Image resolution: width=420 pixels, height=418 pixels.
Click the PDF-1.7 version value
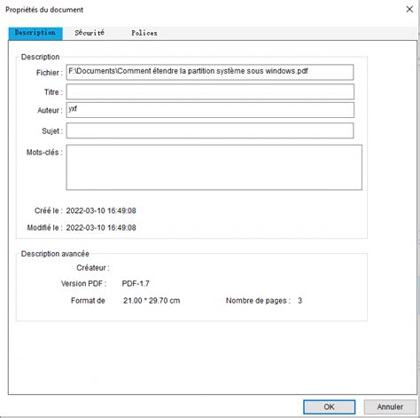pos(136,284)
